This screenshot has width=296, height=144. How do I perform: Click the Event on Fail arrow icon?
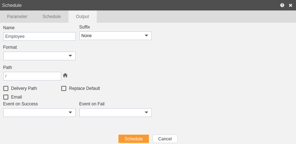click(x=146, y=112)
